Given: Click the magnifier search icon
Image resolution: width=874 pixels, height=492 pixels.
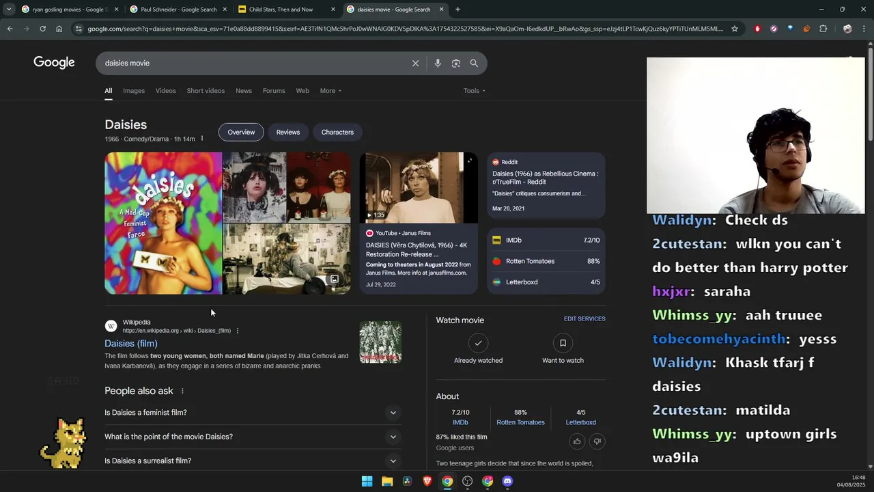Looking at the screenshot, I should tap(474, 63).
